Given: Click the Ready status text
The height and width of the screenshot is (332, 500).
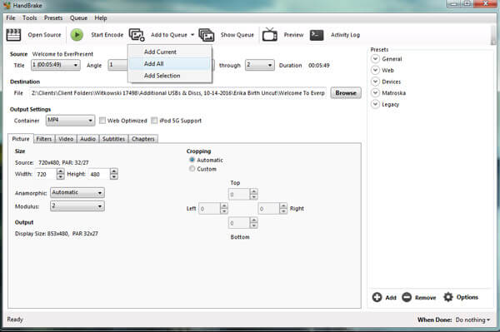Looking at the screenshot, I should coord(15,320).
